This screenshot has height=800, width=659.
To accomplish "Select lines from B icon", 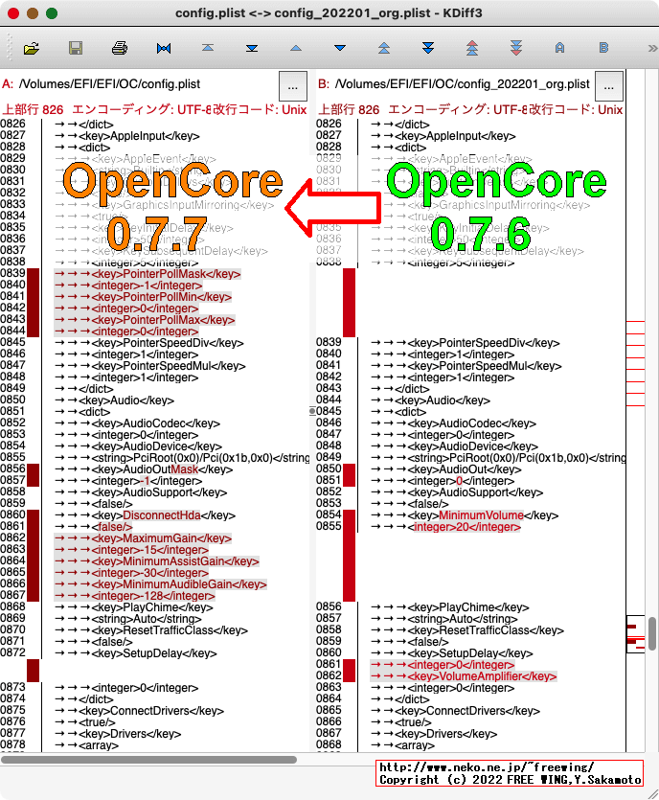I will (x=603, y=48).
